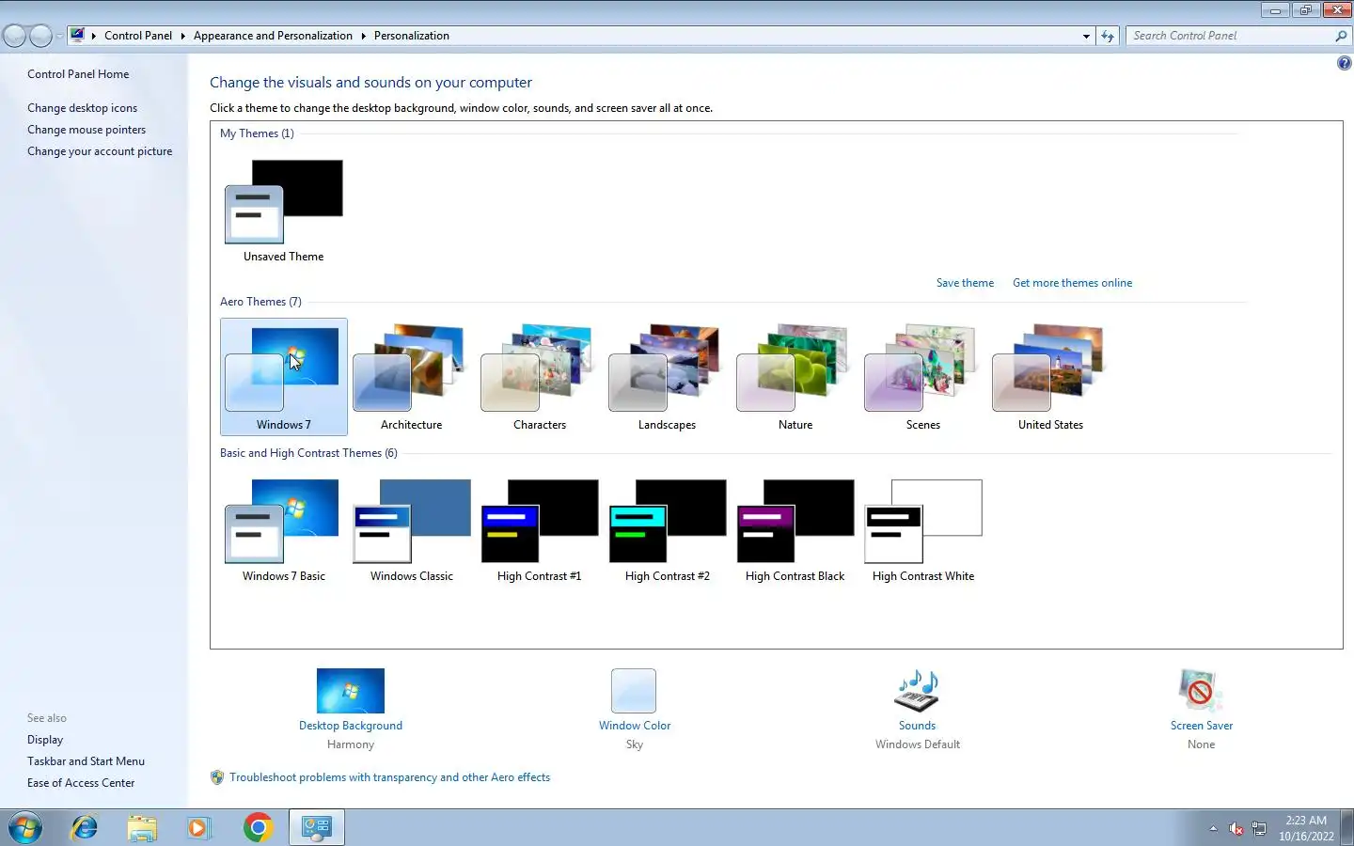Click the Forward navigation button

pyautogui.click(x=40, y=36)
